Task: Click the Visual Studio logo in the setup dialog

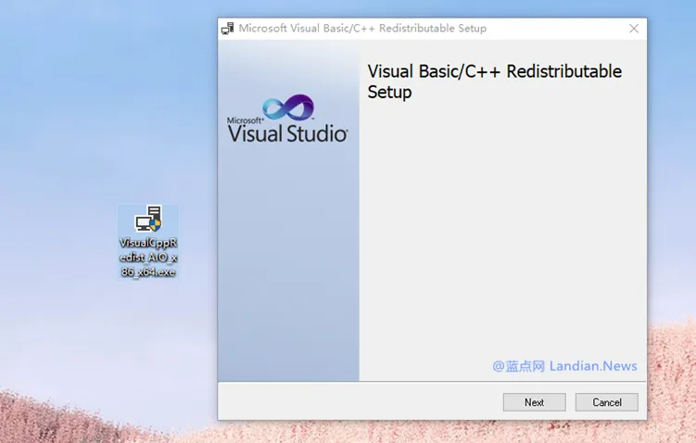Action: pyautogui.click(x=287, y=119)
